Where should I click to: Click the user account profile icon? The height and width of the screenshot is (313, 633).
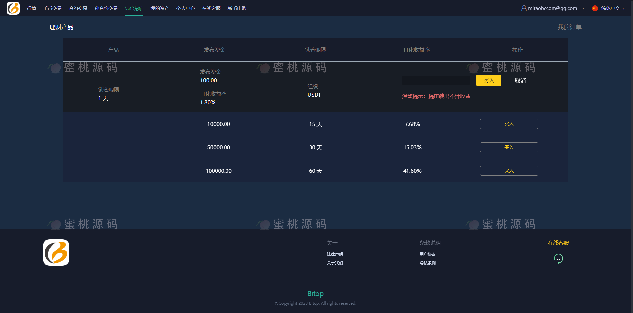coord(524,8)
